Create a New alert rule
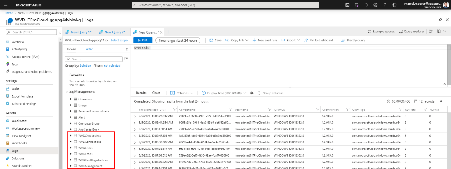 click(265, 41)
